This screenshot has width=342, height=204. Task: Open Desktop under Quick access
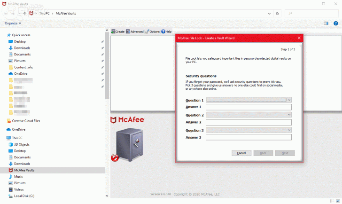[20, 41]
